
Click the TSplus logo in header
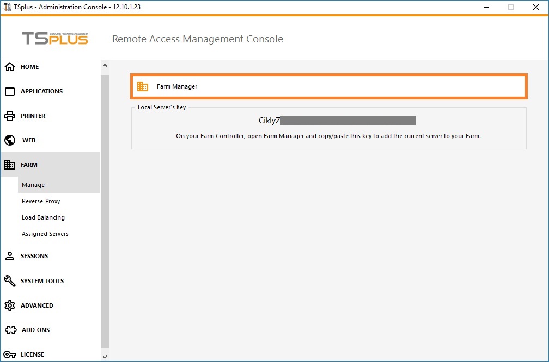pyautogui.click(x=54, y=39)
